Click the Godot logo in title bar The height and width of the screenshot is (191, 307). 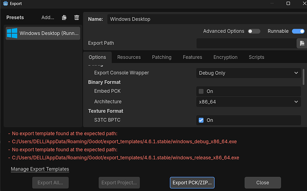(5, 4)
